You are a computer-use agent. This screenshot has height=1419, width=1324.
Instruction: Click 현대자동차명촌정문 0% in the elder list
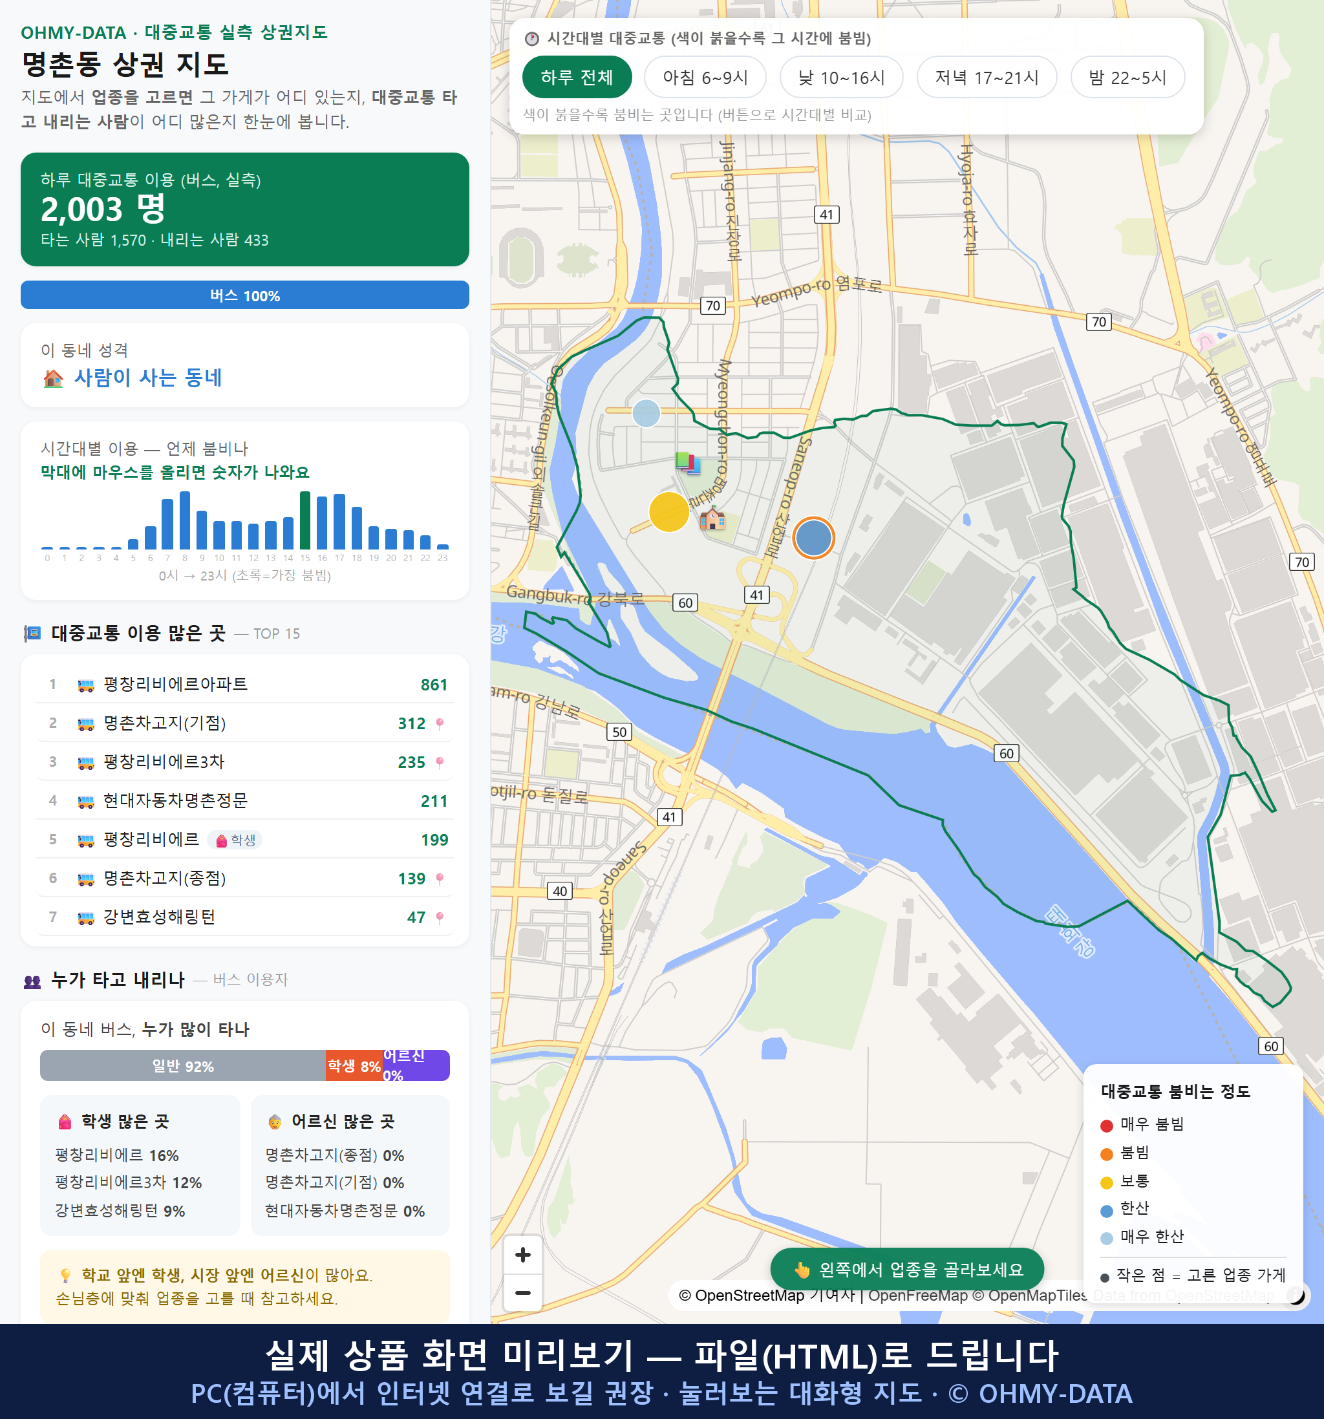pos(345,1211)
